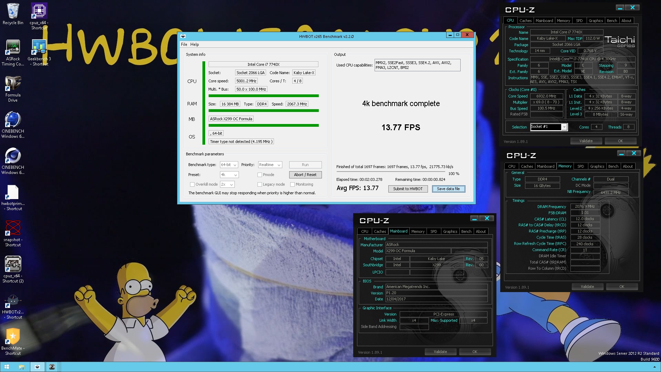Click Validate in the top CPU-Z window
661x372 pixels.
coord(586,141)
